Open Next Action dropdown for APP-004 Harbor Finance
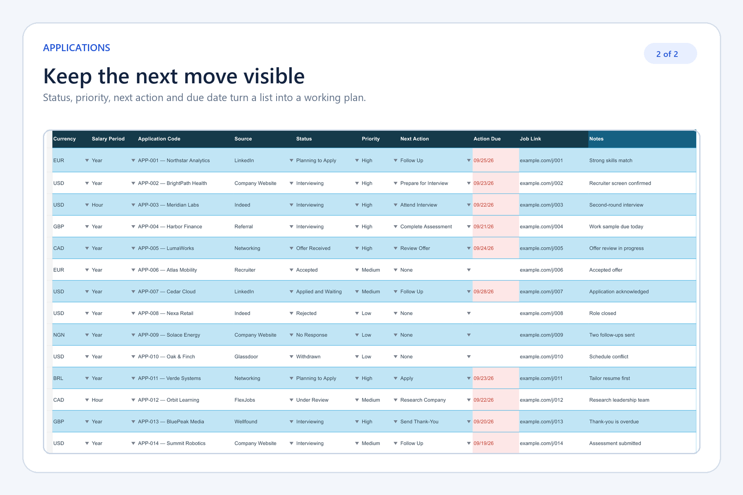 coord(469,227)
